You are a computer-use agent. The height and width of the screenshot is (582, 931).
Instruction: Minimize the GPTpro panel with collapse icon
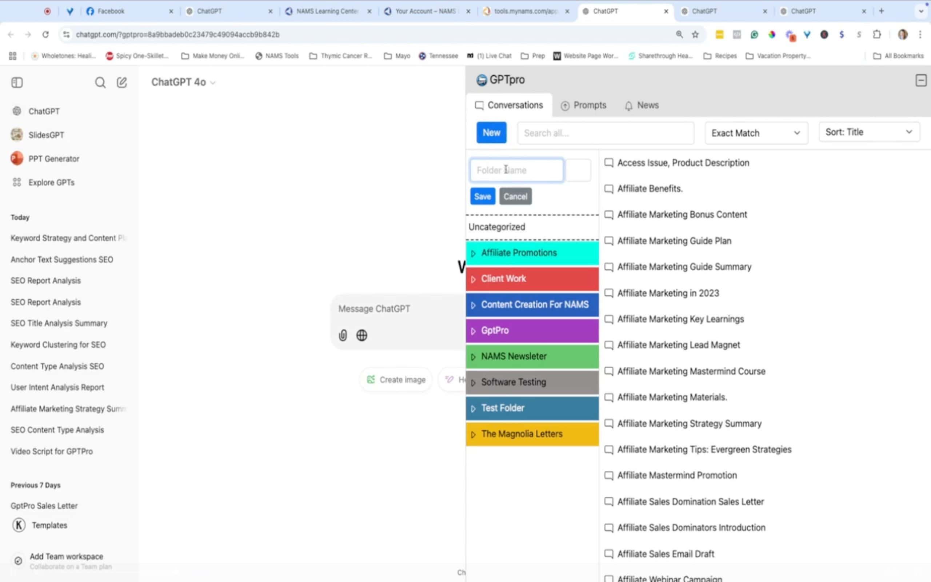coord(920,80)
